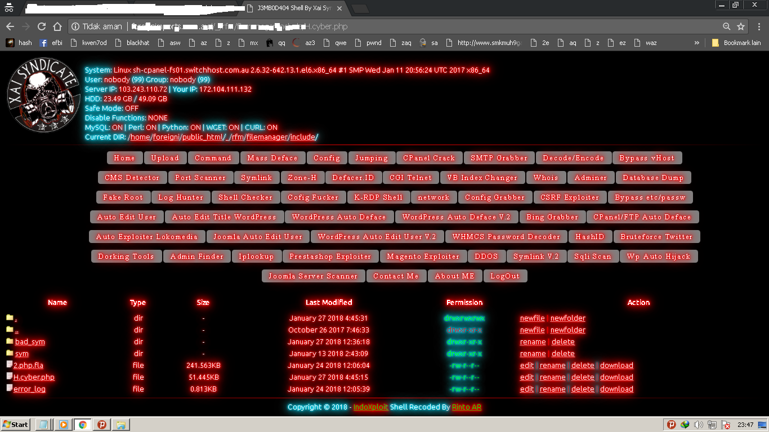Viewport: 769px width, 432px height.
Task: Open the Start menu
Action: [x=16, y=425]
